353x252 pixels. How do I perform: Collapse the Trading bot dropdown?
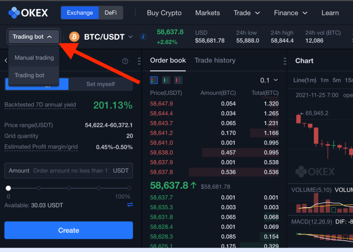pyautogui.click(x=34, y=37)
